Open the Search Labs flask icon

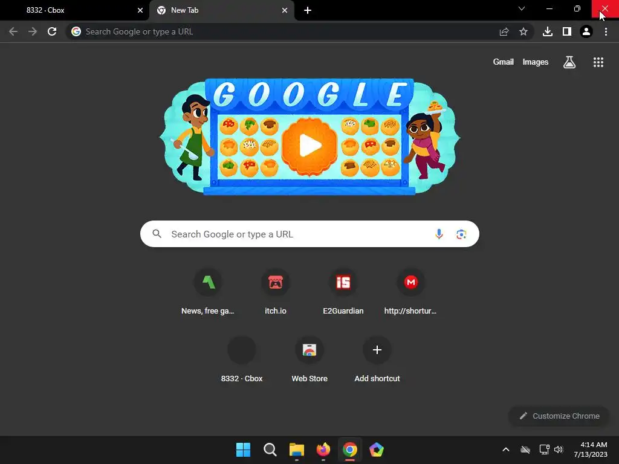click(569, 62)
